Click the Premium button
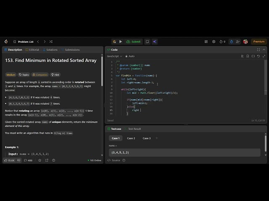Viewport: 269px width, 201px height. click(259, 41)
